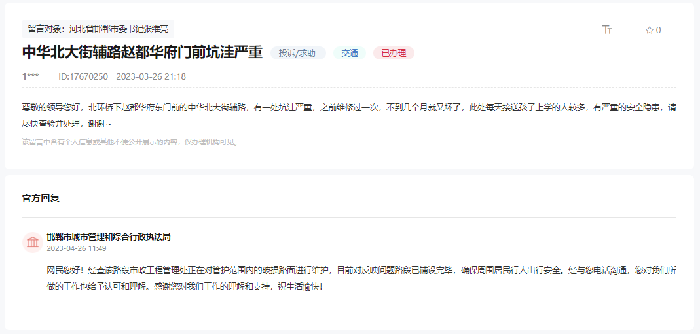Click the reply timestamp 2023-04-26 11:49
700x334 pixels.
click(x=77, y=248)
